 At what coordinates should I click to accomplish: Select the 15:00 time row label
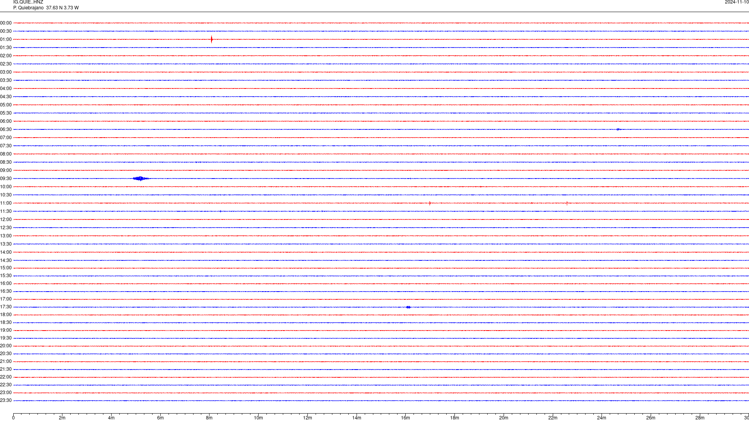6,268
